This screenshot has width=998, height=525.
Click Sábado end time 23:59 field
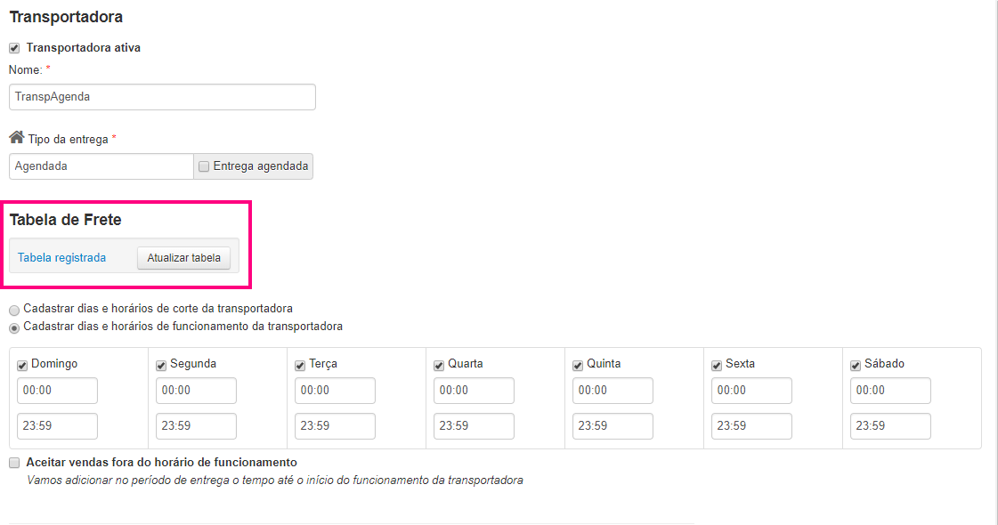click(890, 426)
